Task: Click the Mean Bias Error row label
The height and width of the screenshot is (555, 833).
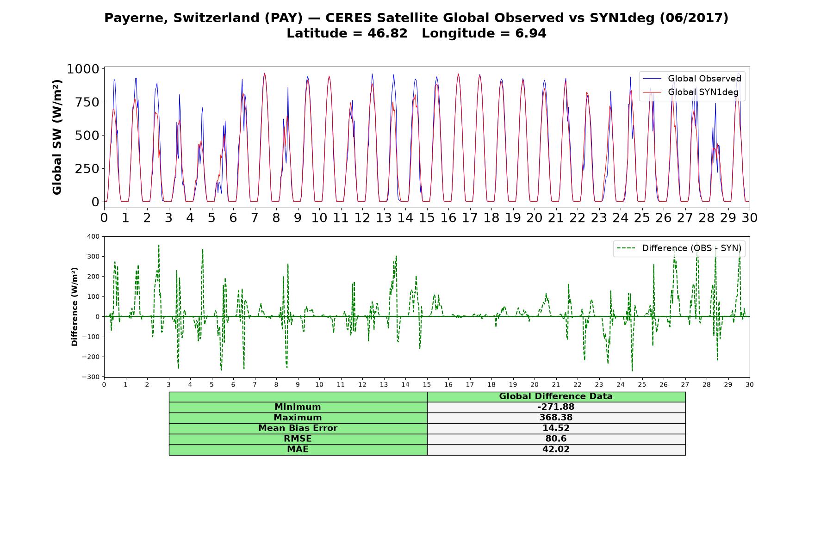Action: [x=298, y=428]
